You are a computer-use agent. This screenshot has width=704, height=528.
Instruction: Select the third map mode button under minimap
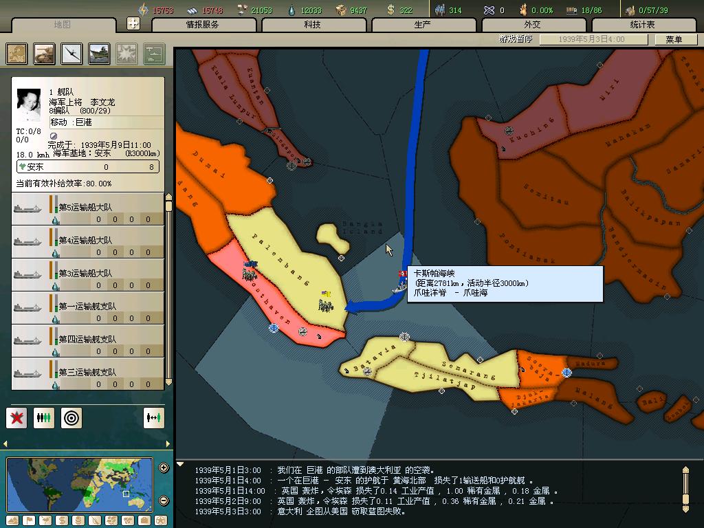(x=45, y=521)
